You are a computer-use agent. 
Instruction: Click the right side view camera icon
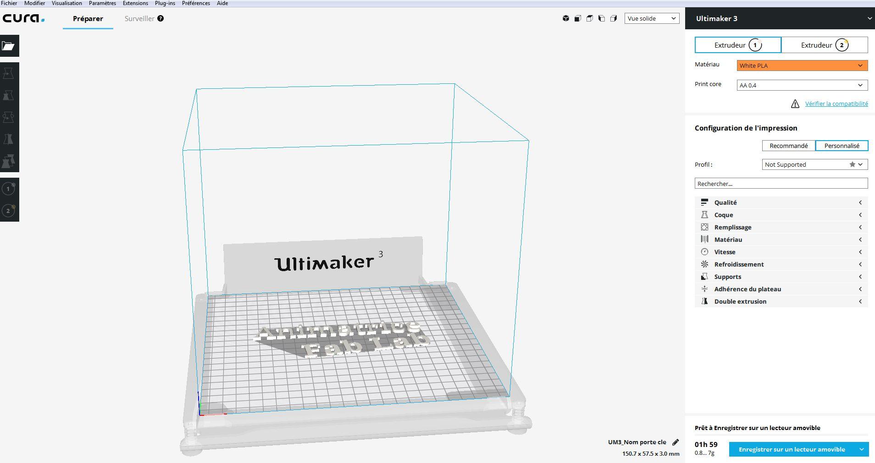coord(614,18)
